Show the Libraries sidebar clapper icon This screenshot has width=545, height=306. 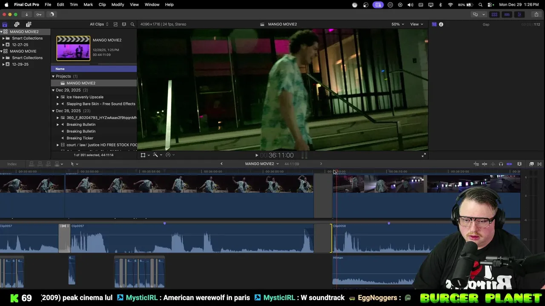pyautogui.click(x=5, y=24)
